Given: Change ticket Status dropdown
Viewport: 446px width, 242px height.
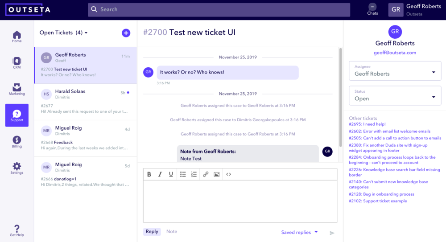Looking at the screenshot, I should 395,96.
